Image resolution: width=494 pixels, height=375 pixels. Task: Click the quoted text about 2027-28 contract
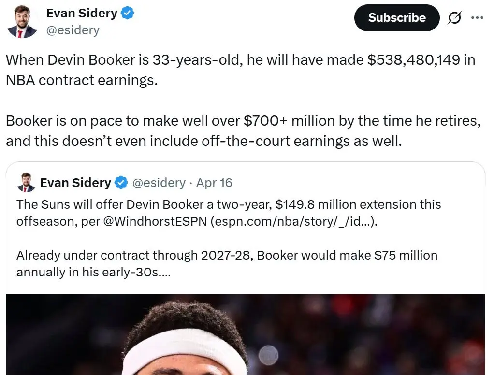coord(227,263)
